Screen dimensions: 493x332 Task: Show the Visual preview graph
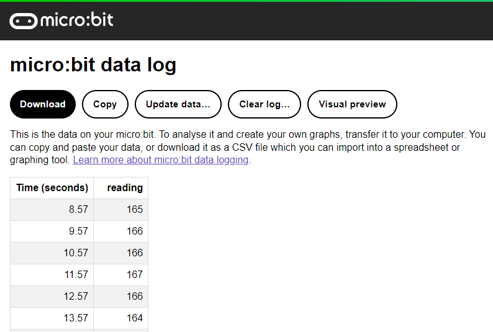(352, 104)
